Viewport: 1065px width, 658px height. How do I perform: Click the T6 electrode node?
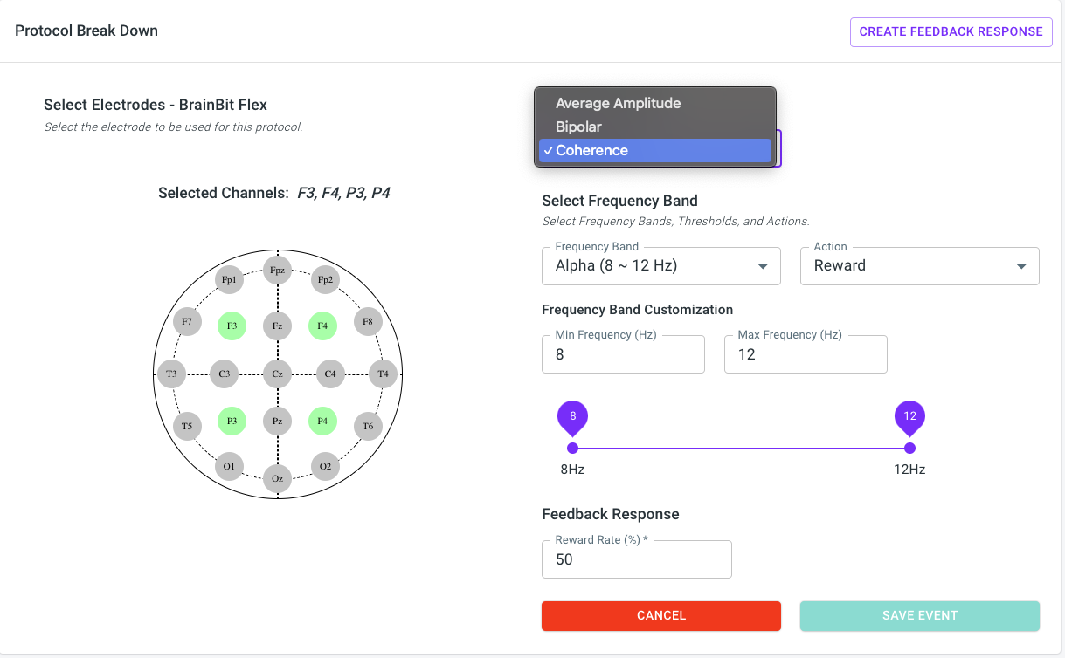[x=367, y=426]
